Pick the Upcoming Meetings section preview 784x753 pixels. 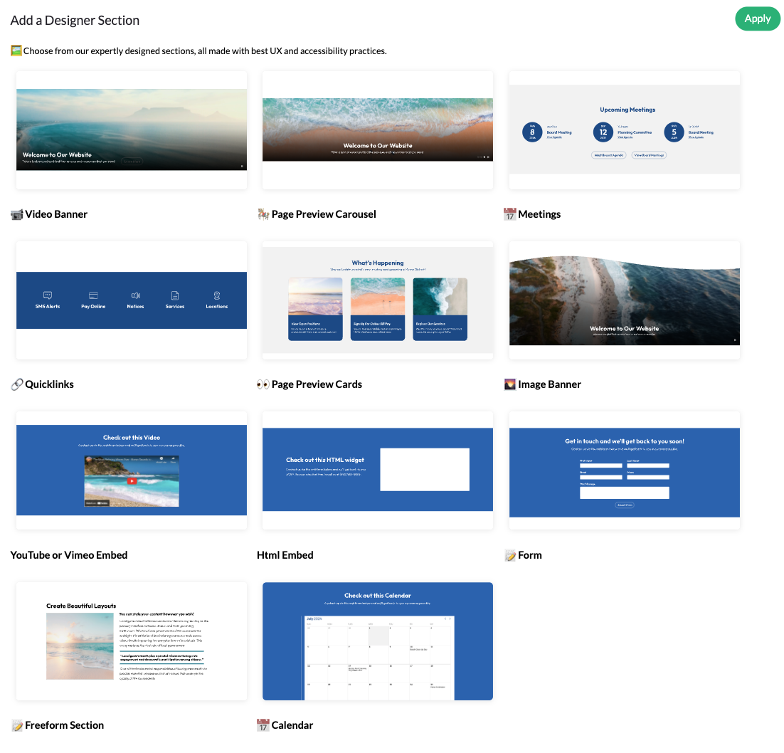(x=624, y=130)
